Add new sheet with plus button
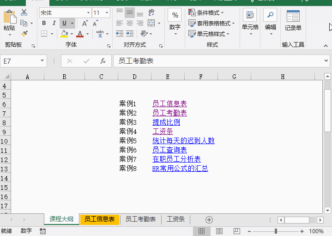 pyautogui.click(x=209, y=220)
